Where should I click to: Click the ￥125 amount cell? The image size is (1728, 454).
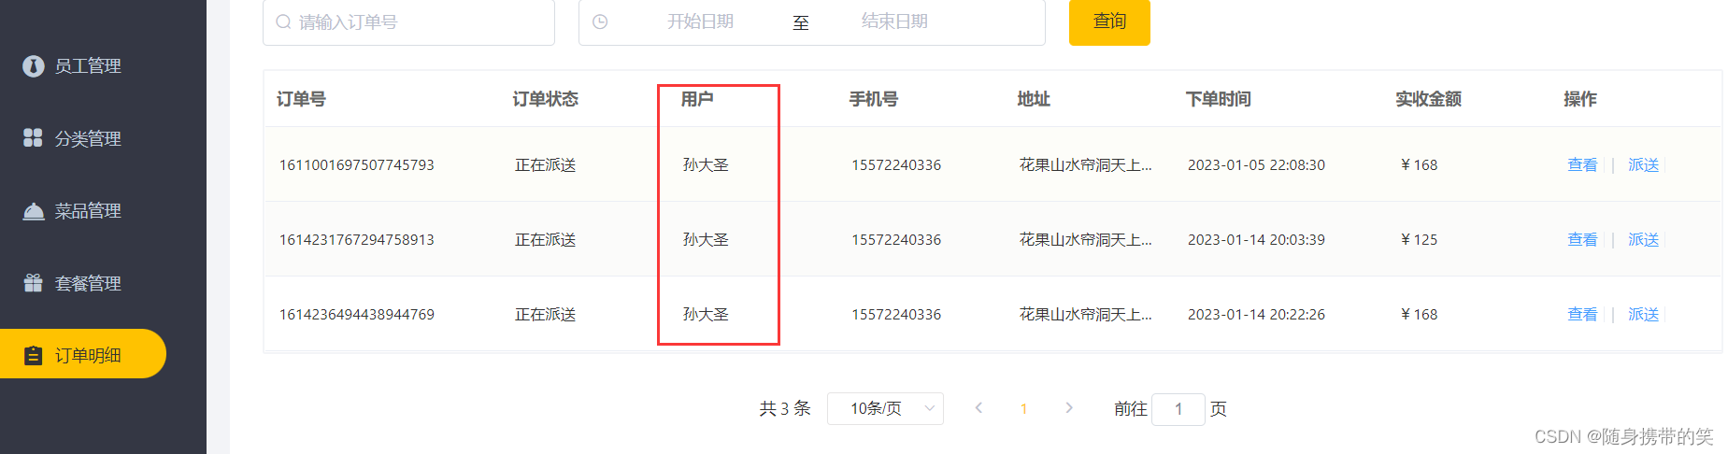[1418, 240]
